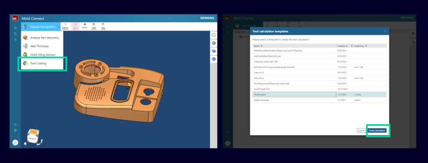Click Li Jiang in Created by column
The width and height of the screenshot is (428, 163).
[x=358, y=95]
